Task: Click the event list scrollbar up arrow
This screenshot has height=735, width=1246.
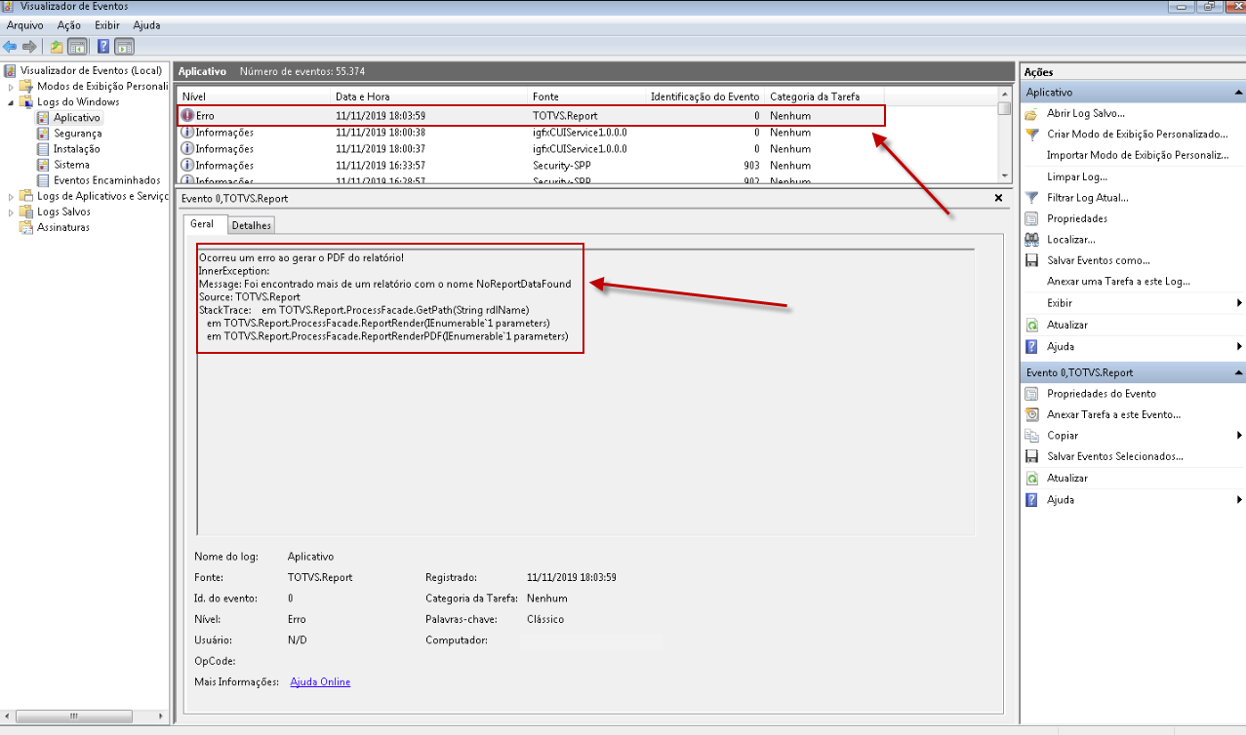Action: pyautogui.click(x=1005, y=94)
